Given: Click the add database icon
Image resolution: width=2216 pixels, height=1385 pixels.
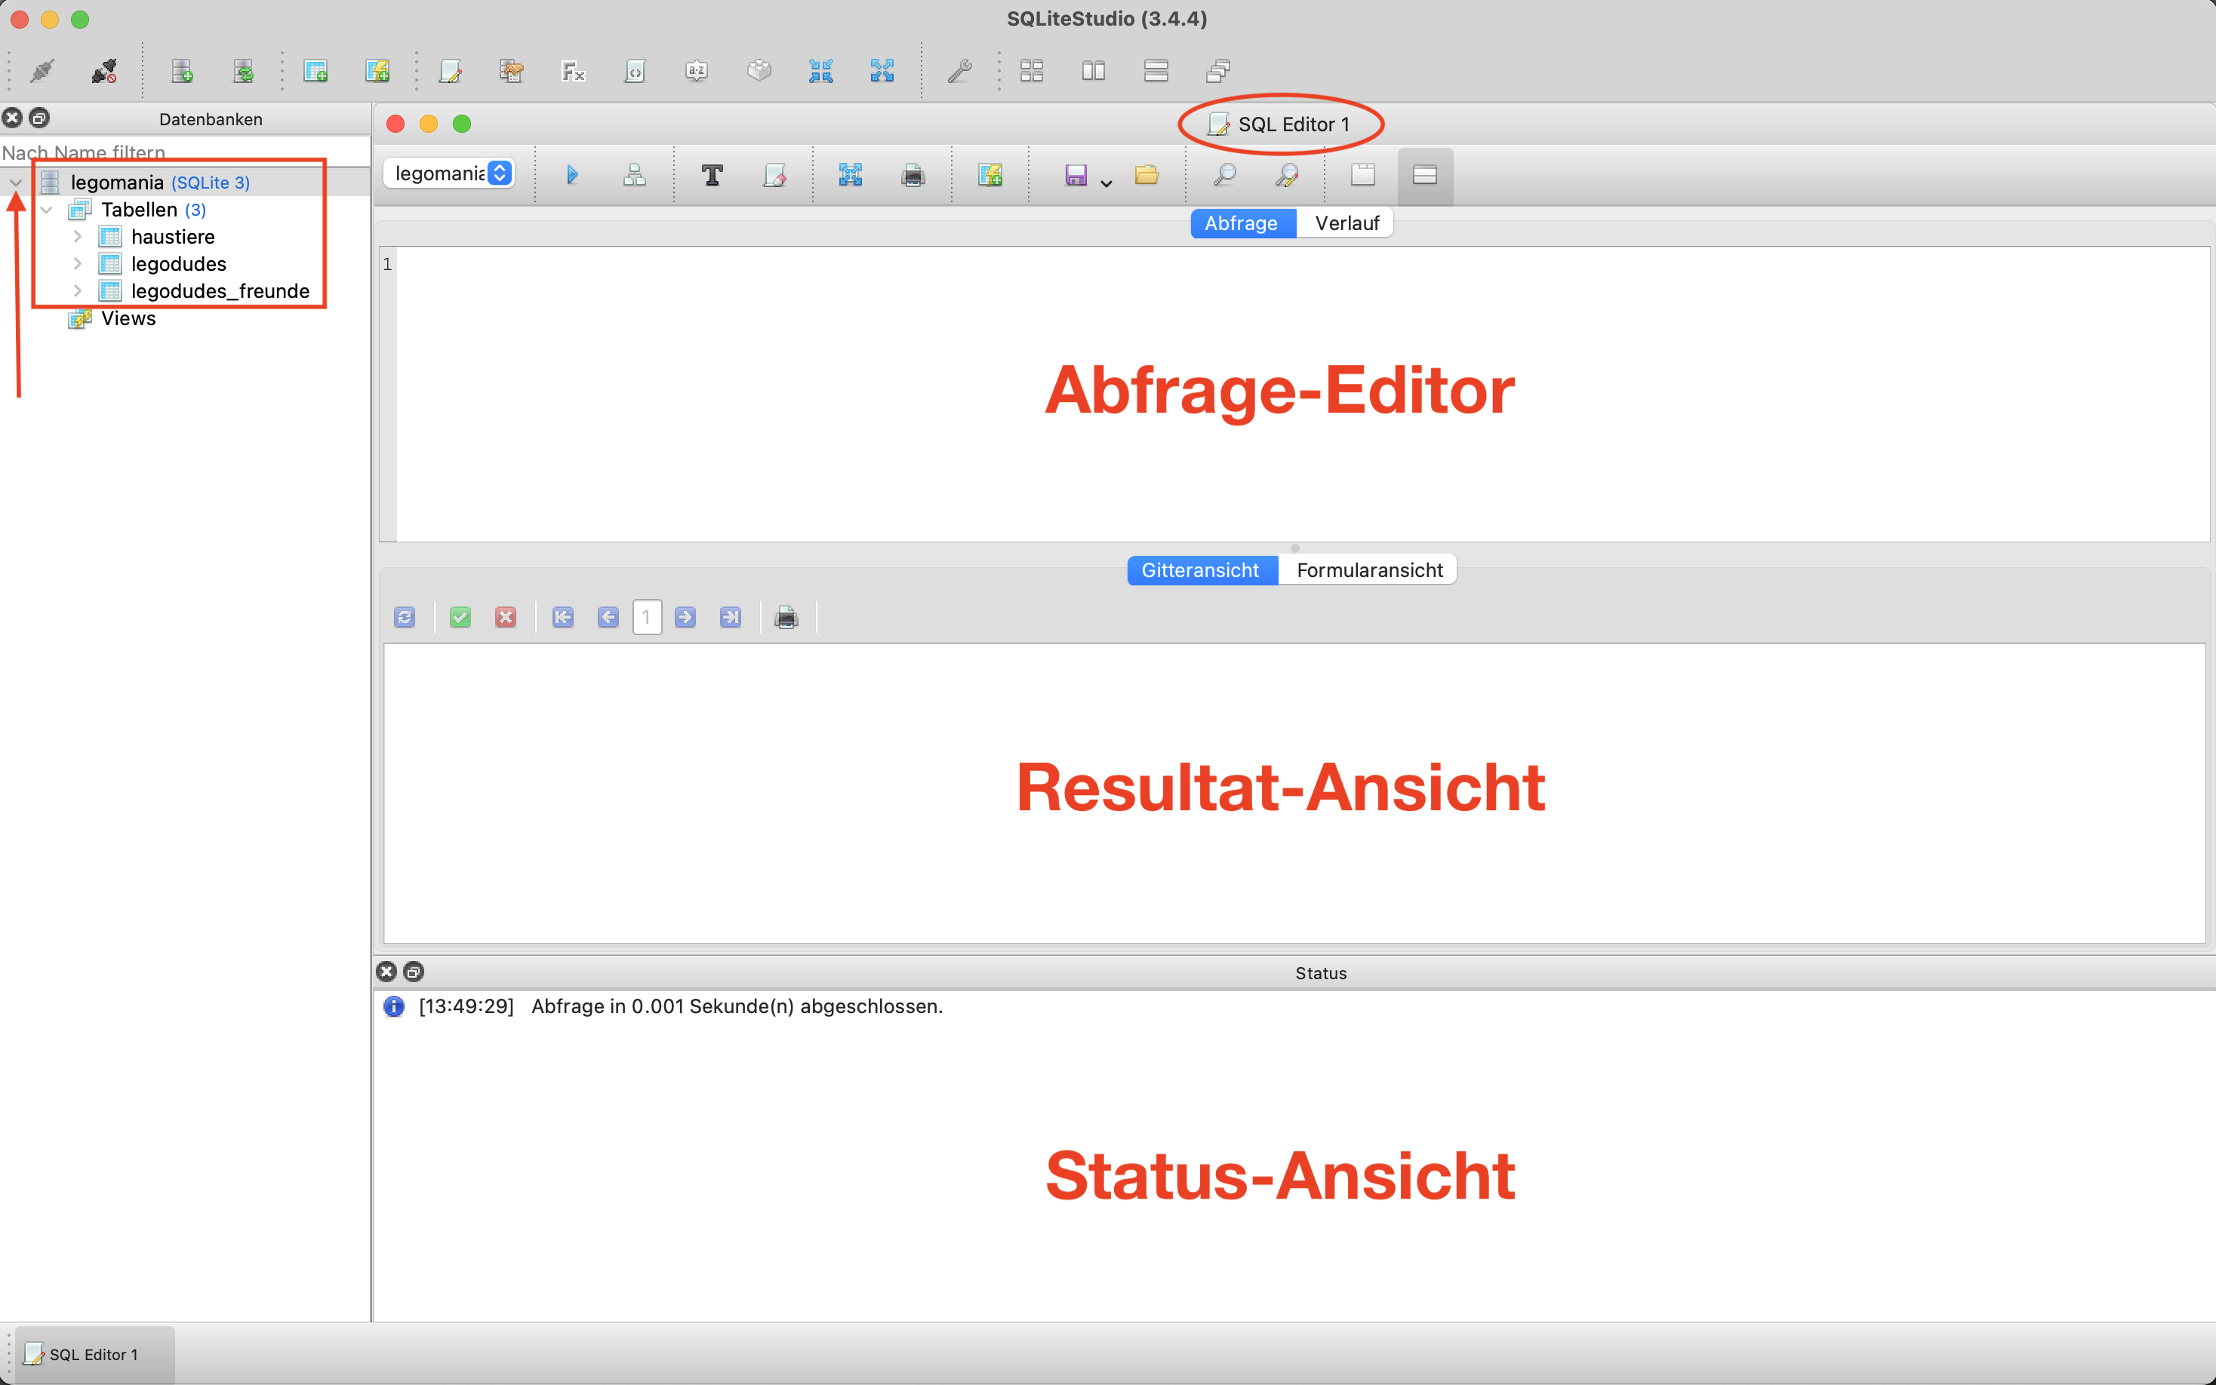Looking at the screenshot, I should tap(181, 71).
